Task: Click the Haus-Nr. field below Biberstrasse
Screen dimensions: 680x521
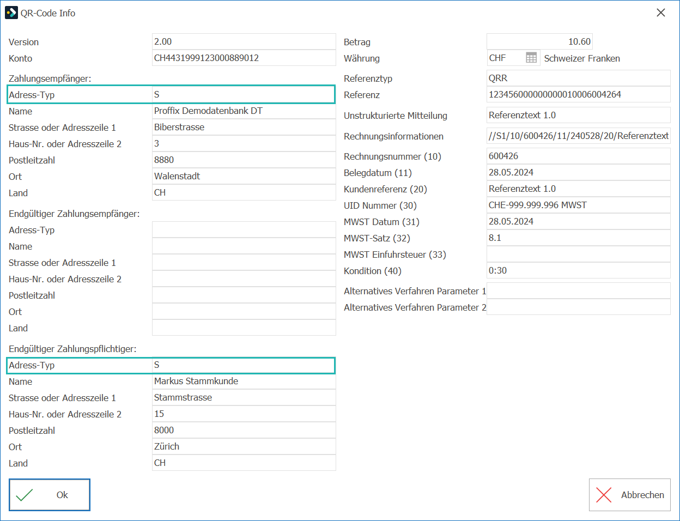Action: (244, 143)
